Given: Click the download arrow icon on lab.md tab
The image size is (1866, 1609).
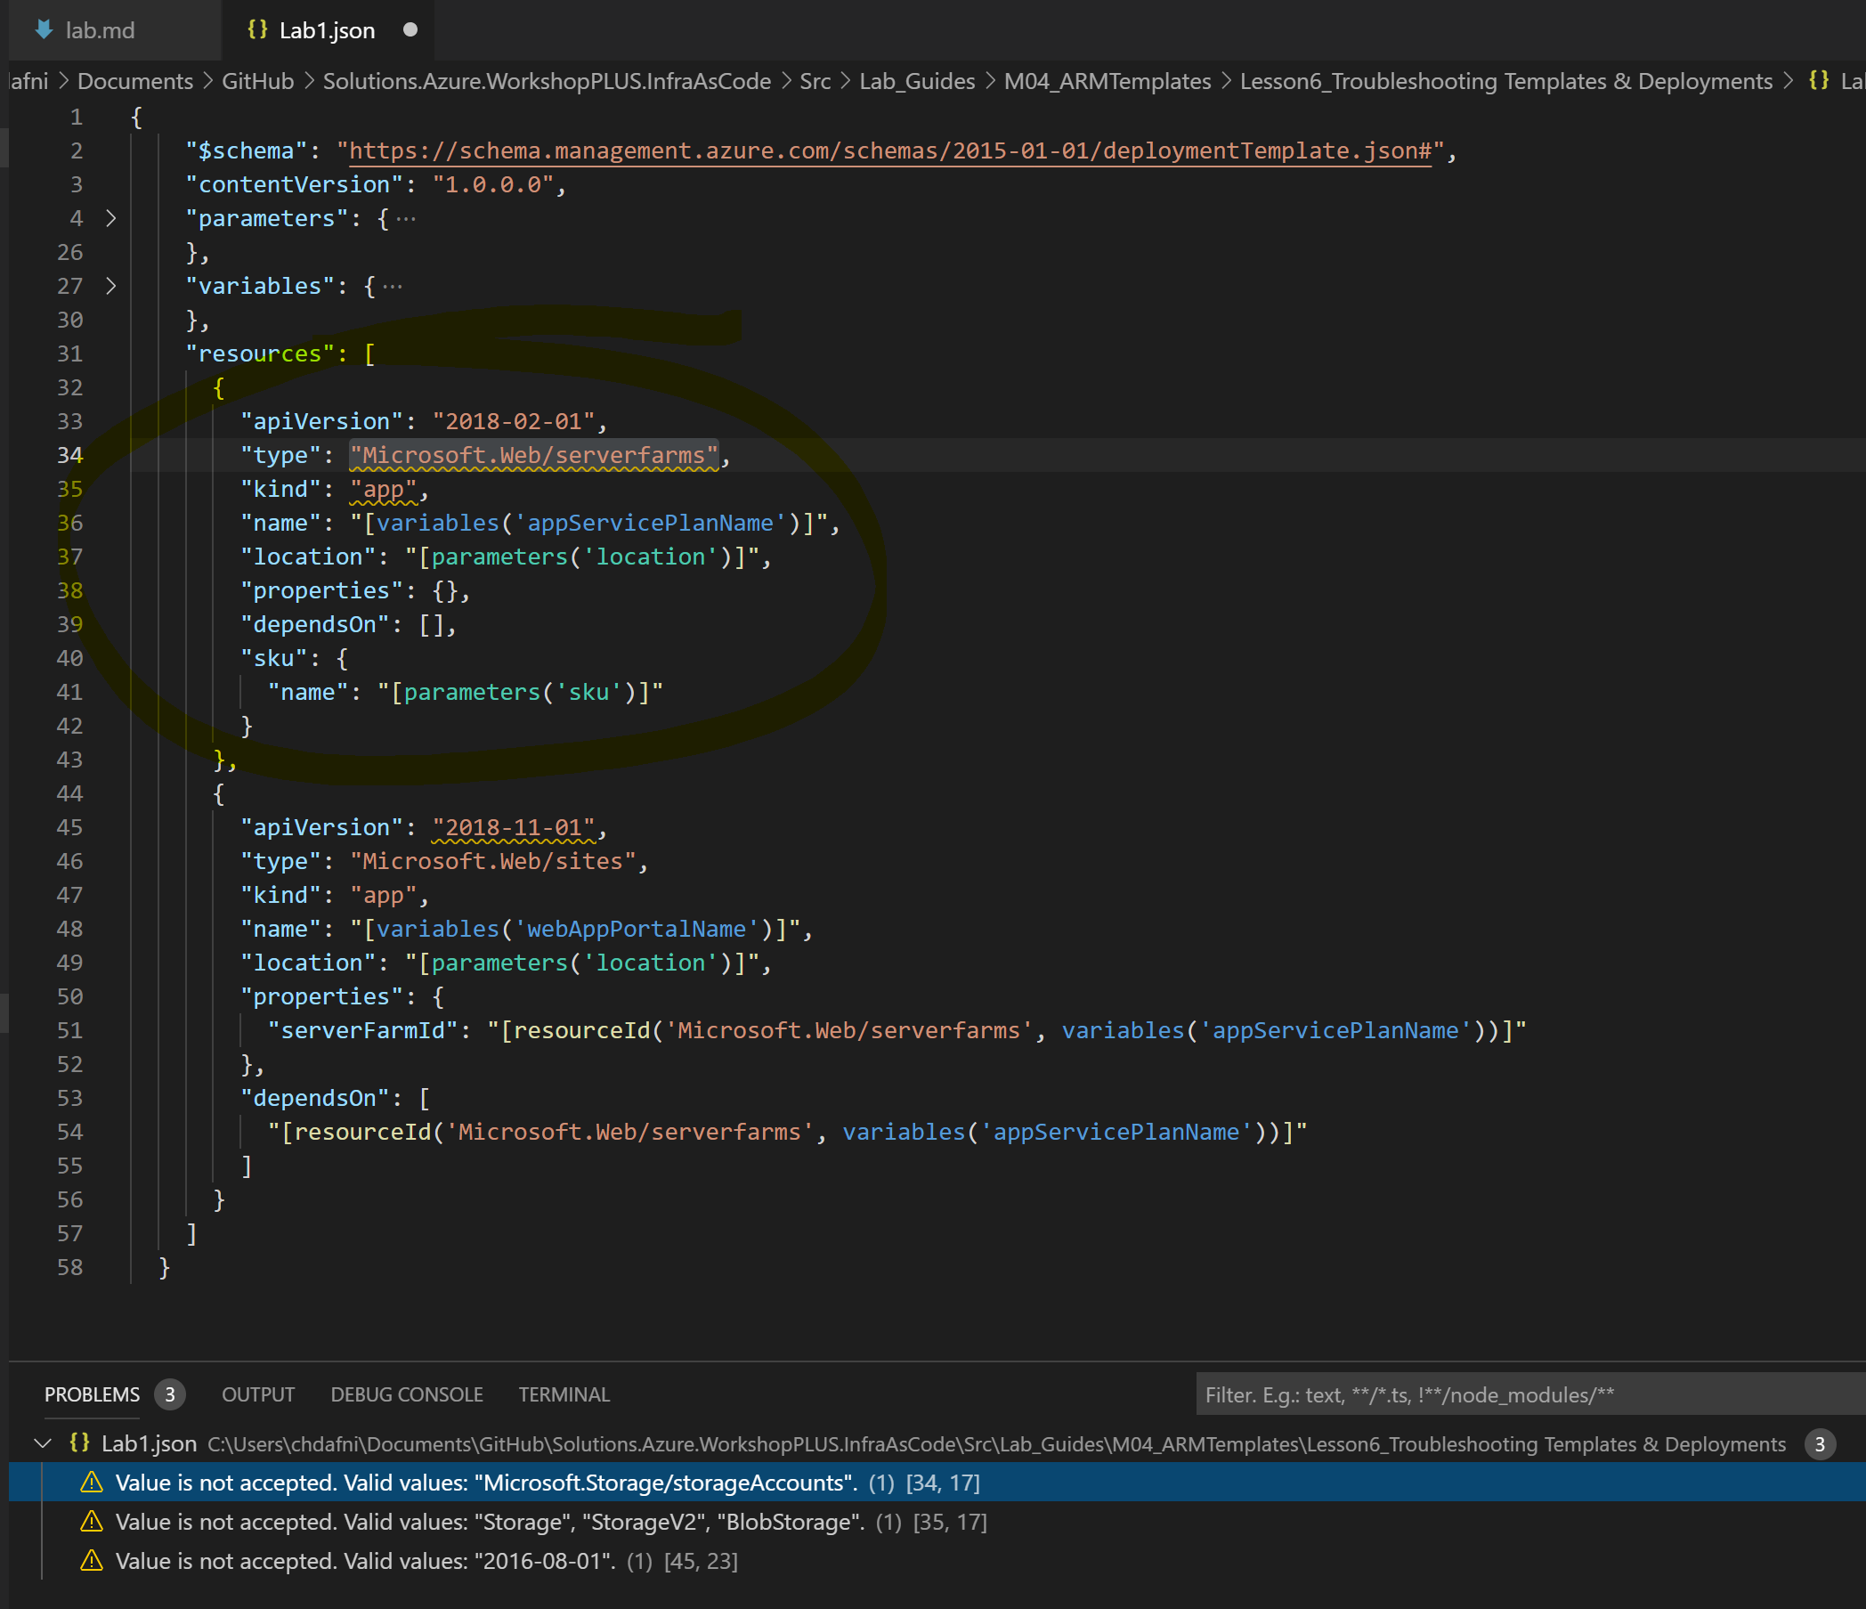Looking at the screenshot, I should click(43, 29).
